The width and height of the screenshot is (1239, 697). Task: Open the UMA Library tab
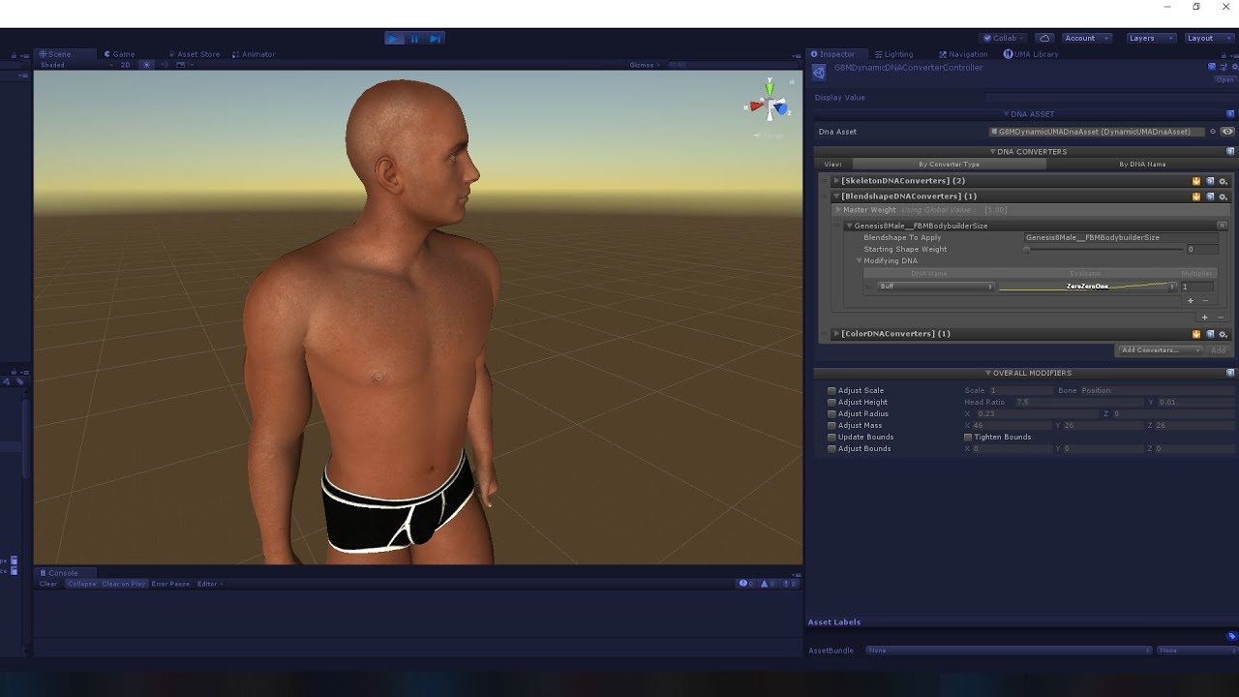pyautogui.click(x=1032, y=54)
